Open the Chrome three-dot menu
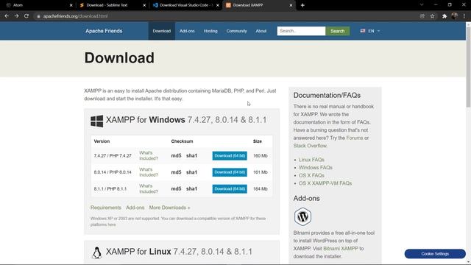Viewport: 471px width, 265px height. coord(464,16)
